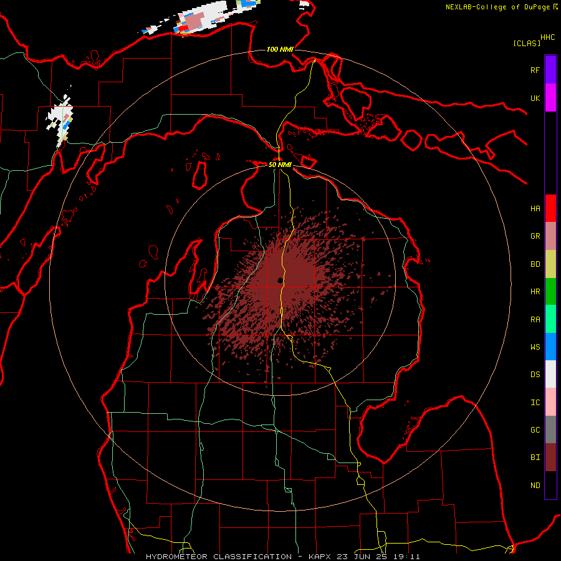Viewport: 561px width, 561px height.
Task: Click the Hydrometeor Classification KAPX title caption
Action: click(x=282, y=557)
